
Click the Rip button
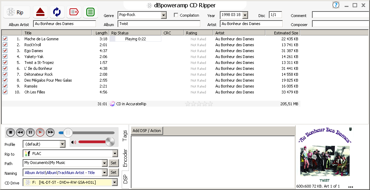pos(17,12)
